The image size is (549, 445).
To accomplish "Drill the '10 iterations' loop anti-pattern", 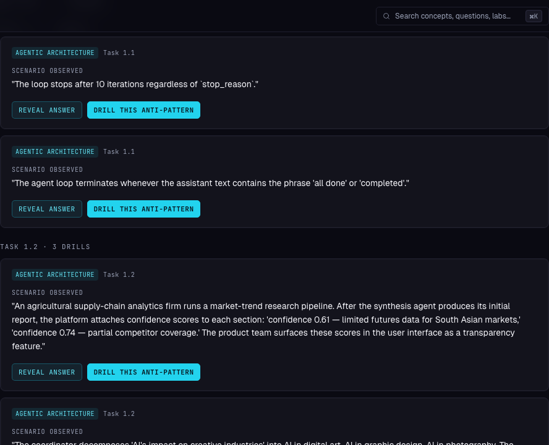I will tap(143, 110).
